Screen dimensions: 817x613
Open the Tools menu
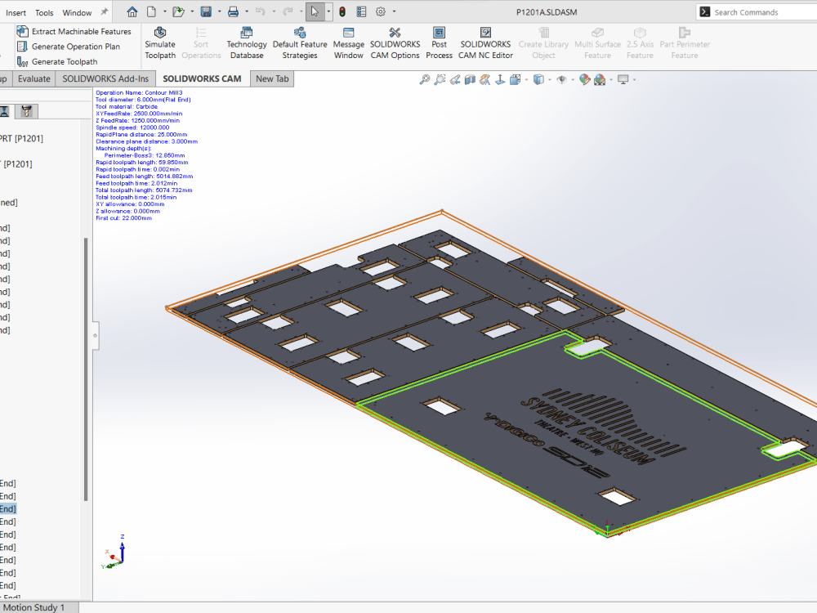click(x=44, y=11)
